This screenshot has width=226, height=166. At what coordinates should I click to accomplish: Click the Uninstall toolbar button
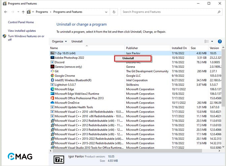tap(77, 41)
